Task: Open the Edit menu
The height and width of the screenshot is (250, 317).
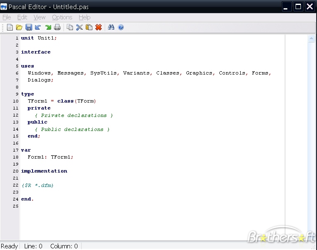Action: pos(22,17)
